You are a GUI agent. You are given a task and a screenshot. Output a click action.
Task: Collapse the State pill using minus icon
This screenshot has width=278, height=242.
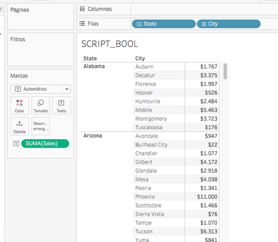click(x=139, y=24)
